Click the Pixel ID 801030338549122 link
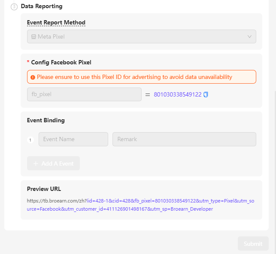The image size is (276, 254). click(177, 94)
